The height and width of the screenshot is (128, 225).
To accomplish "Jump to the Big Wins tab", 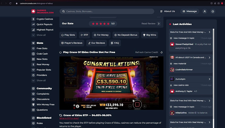I will [x=150, y=35].
